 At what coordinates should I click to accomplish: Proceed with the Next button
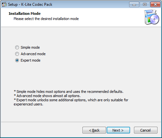(118, 130)
